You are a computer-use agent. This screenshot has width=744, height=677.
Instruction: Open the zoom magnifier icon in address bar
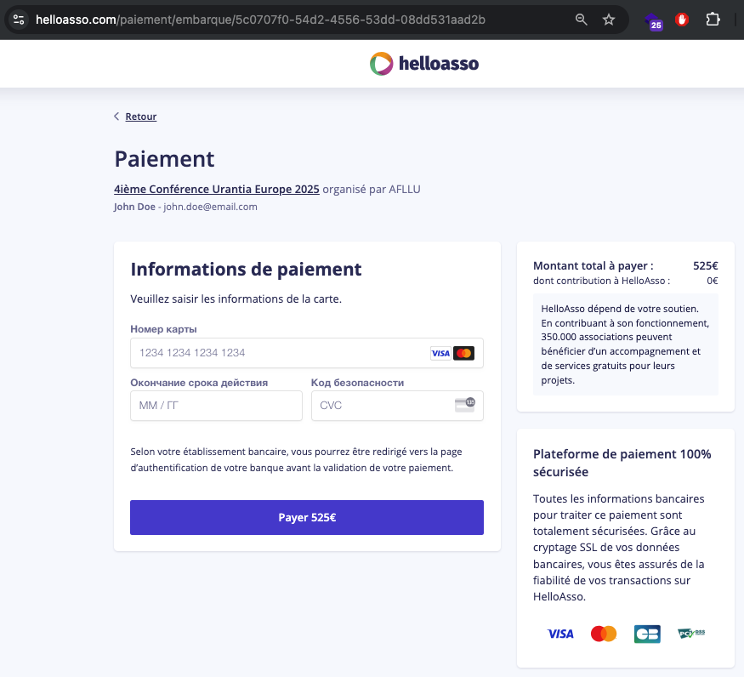(x=582, y=20)
